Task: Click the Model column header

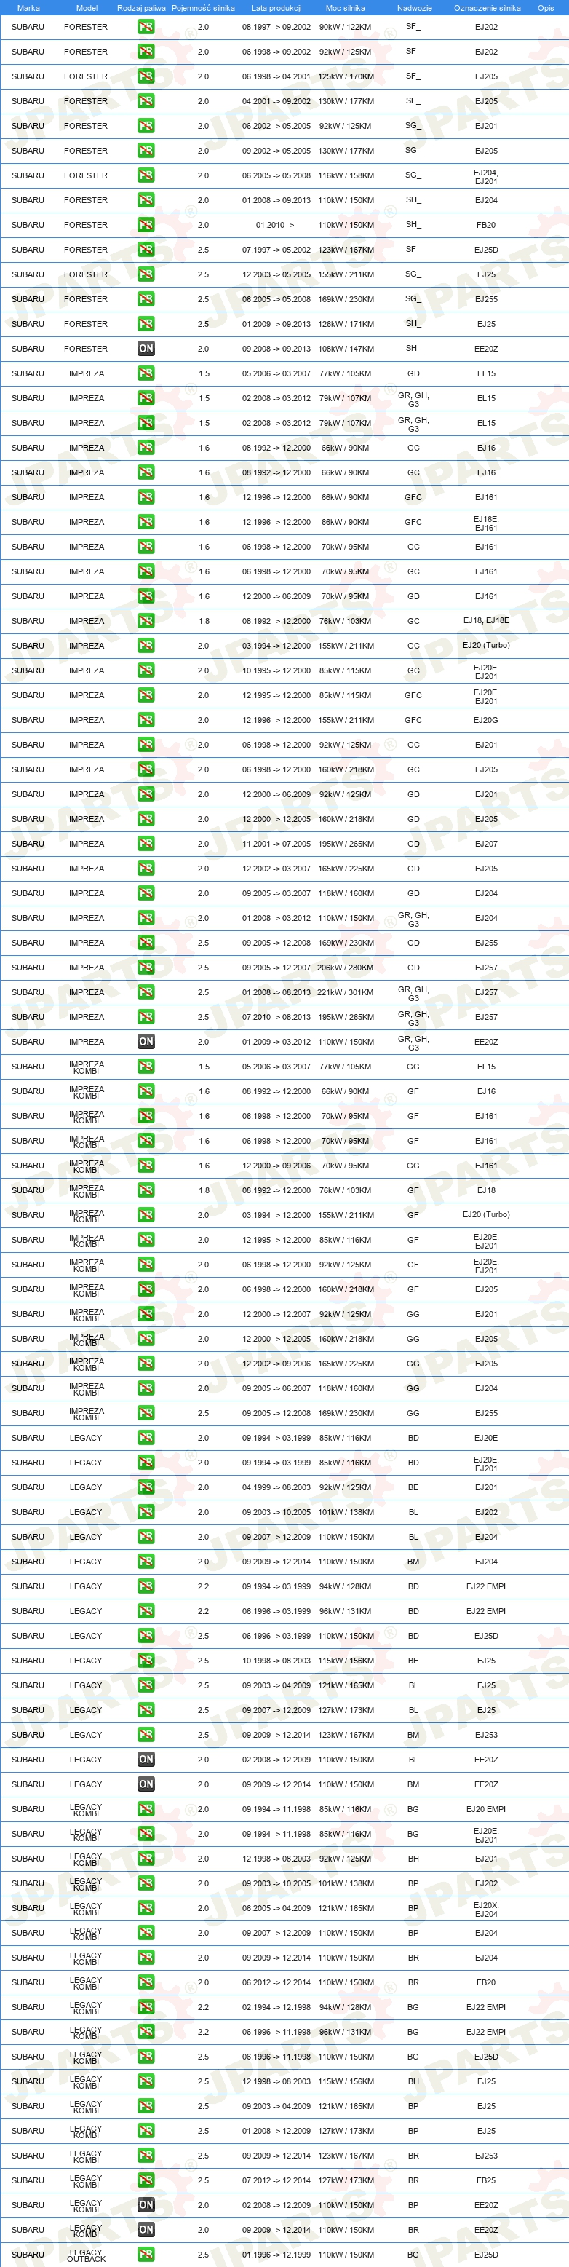Action: 86,8
